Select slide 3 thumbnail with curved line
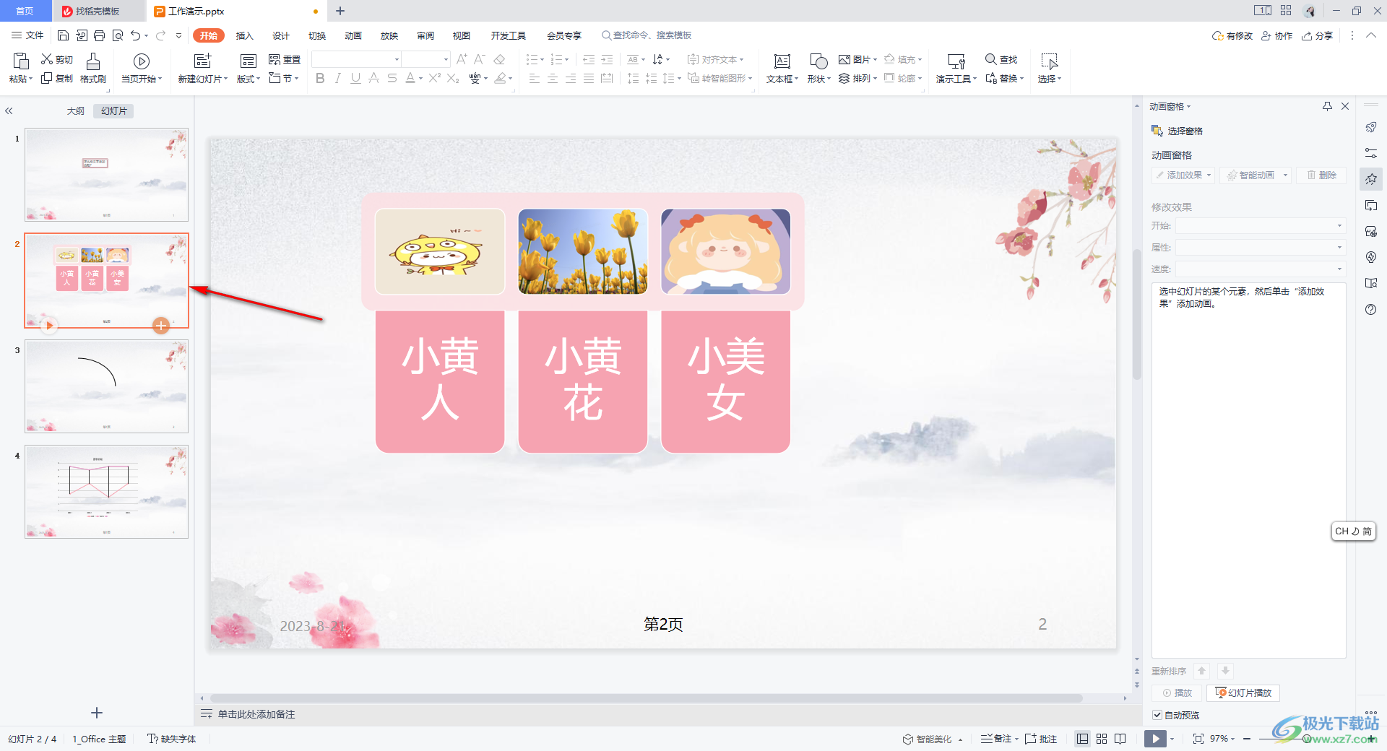Image resolution: width=1387 pixels, height=751 pixels. (107, 386)
